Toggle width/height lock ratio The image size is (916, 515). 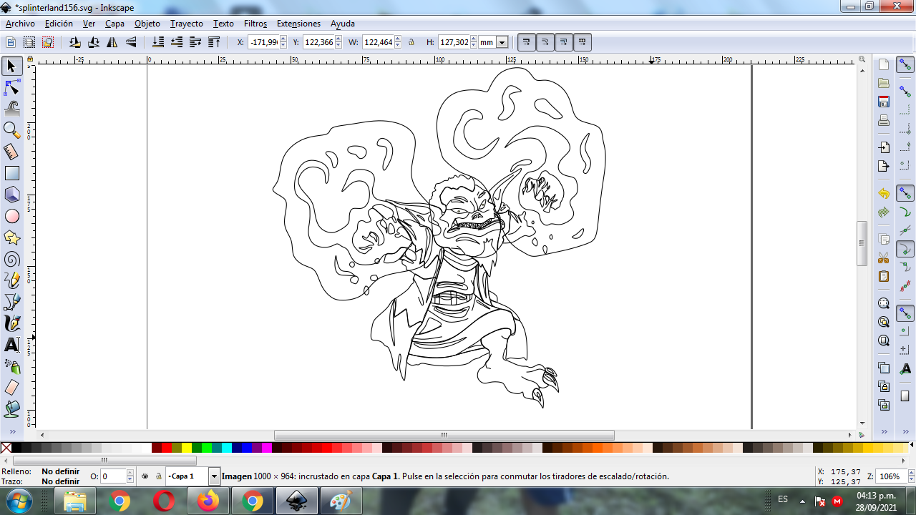(411, 42)
